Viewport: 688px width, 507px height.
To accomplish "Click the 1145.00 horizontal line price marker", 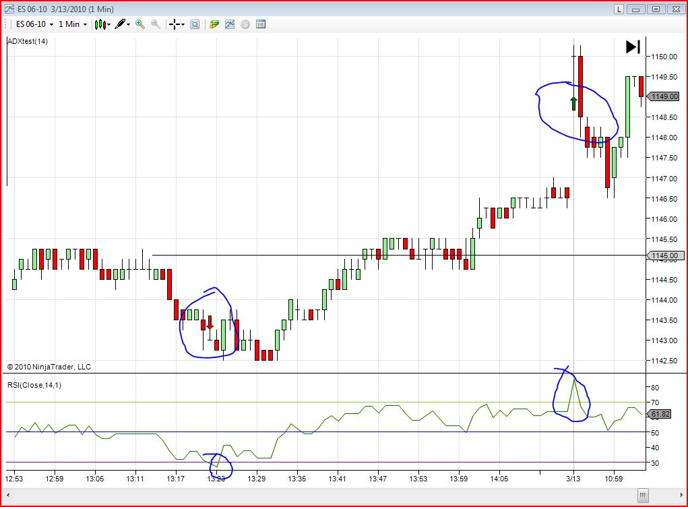I will 664,256.
